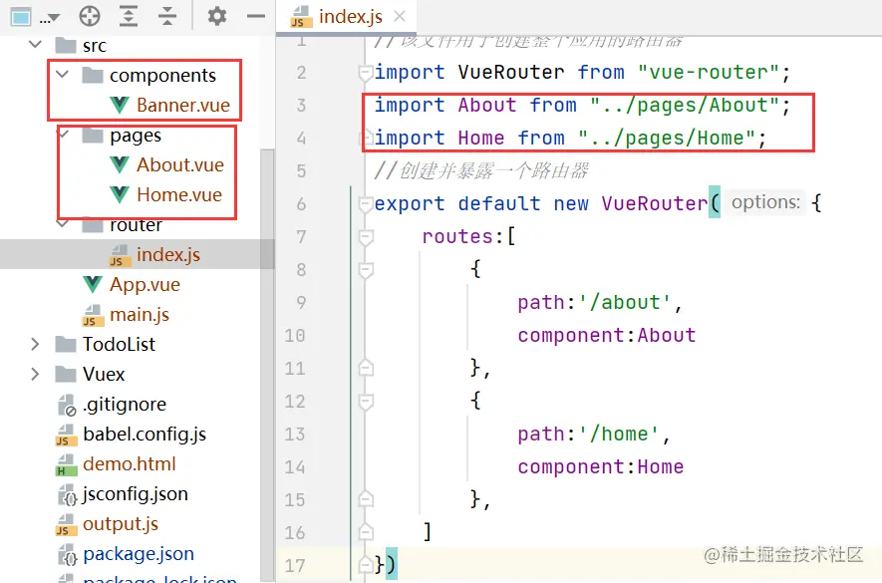Click fold end marker on line 11
The image size is (882, 583).
366,368
